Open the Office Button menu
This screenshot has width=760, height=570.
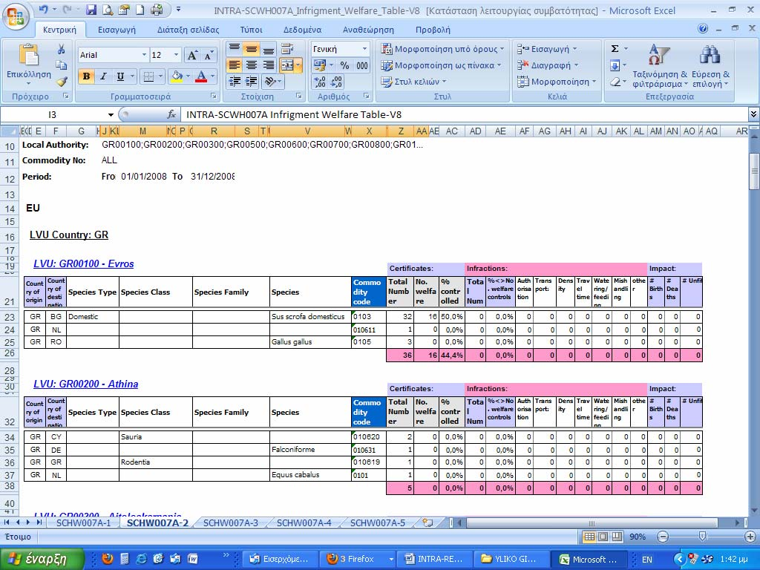16,16
